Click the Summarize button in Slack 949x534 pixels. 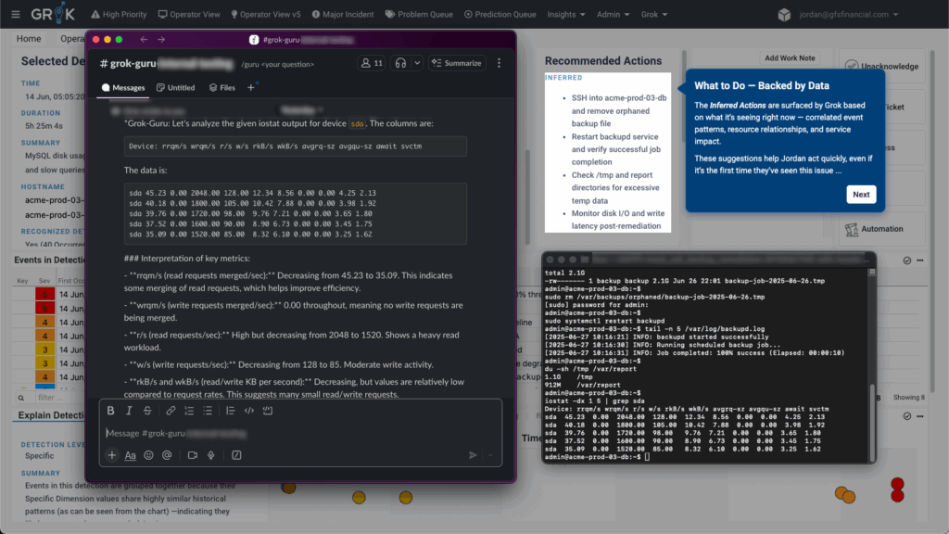pyautogui.click(x=457, y=63)
